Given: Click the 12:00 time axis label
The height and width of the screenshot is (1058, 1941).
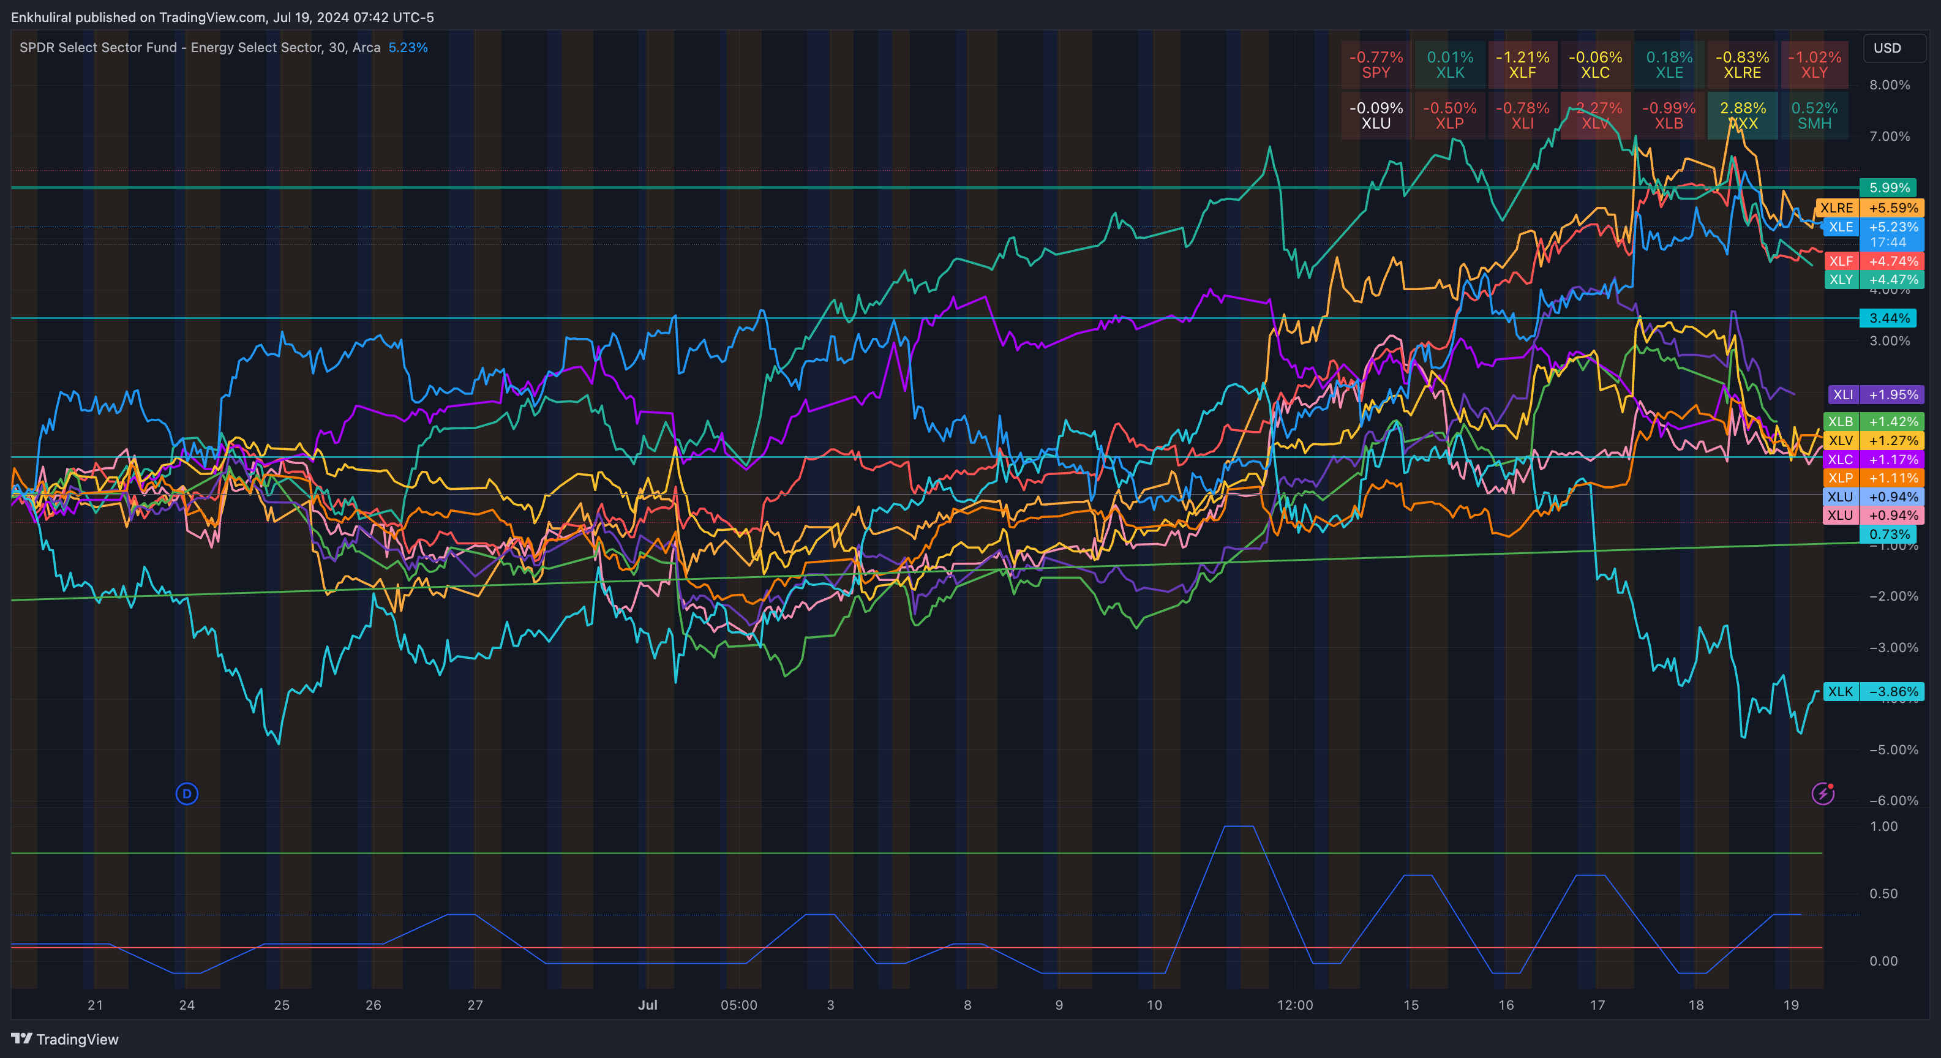Looking at the screenshot, I should point(1294,1005).
